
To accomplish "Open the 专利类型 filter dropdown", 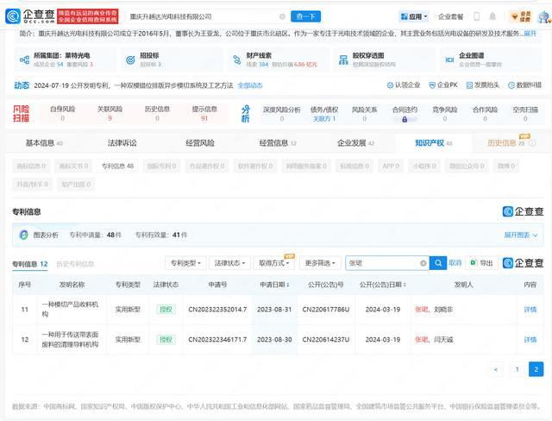I will [x=185, y=263].
